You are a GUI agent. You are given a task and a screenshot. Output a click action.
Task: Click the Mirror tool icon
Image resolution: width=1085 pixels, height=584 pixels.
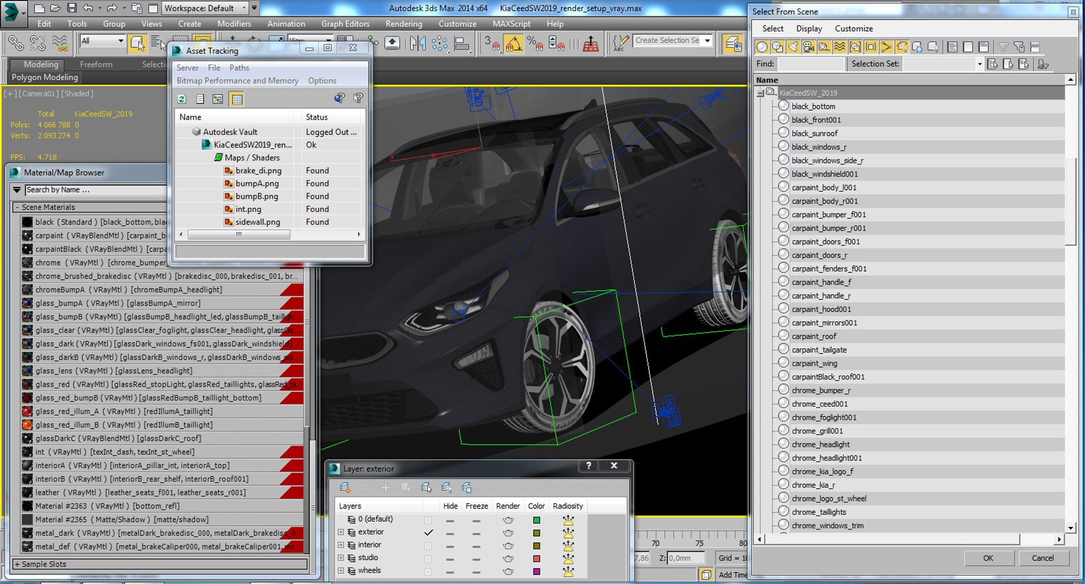[418, 43]
